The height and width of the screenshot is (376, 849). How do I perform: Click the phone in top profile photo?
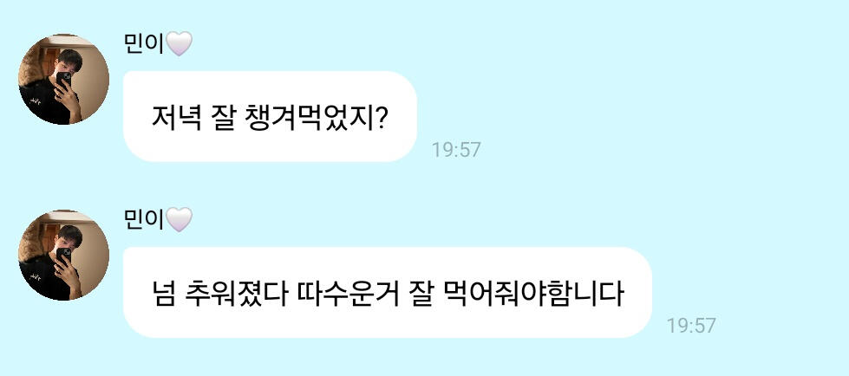coord(64,81)
